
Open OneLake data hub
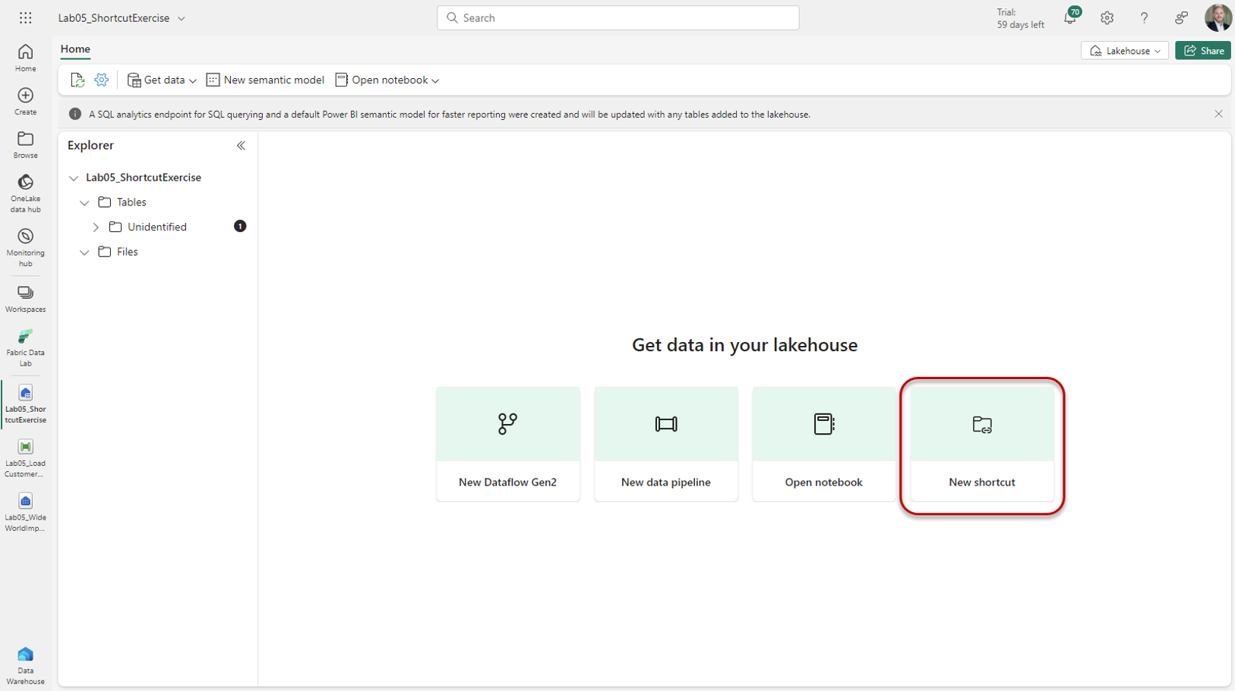pyautogui.click(x=25, y=193)
